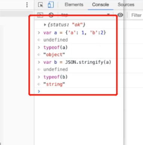Select the undefined result below var a

[56, 40]
